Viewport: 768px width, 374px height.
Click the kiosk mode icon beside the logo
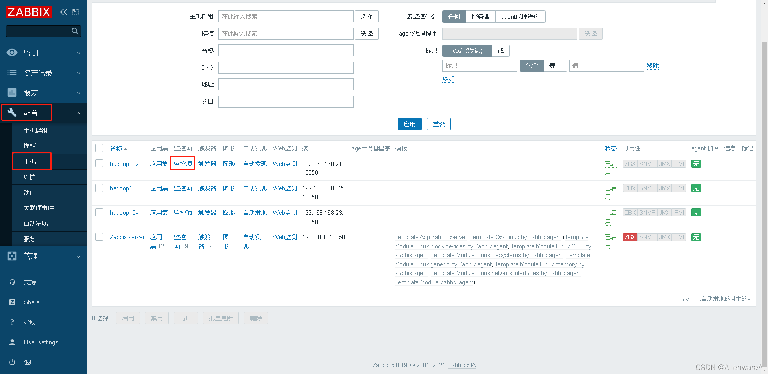point(76,12)
